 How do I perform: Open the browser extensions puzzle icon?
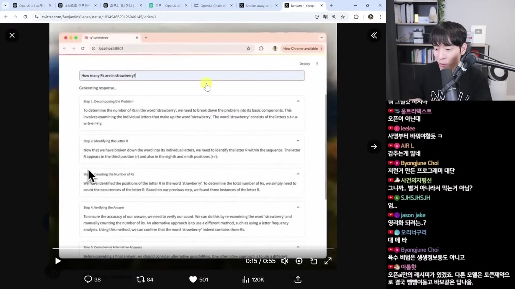[x=356, y=17]
